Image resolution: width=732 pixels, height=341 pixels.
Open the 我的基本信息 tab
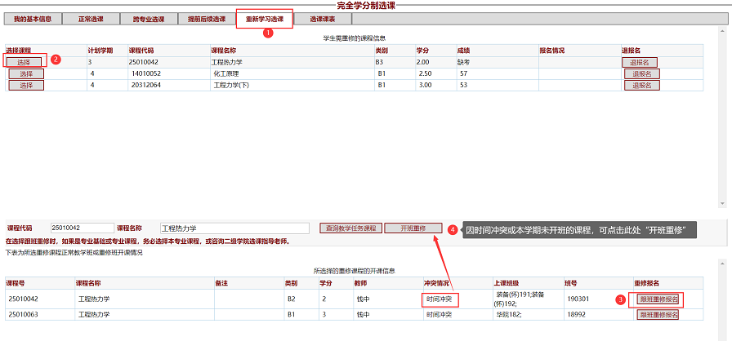click(x=33, y=19)
